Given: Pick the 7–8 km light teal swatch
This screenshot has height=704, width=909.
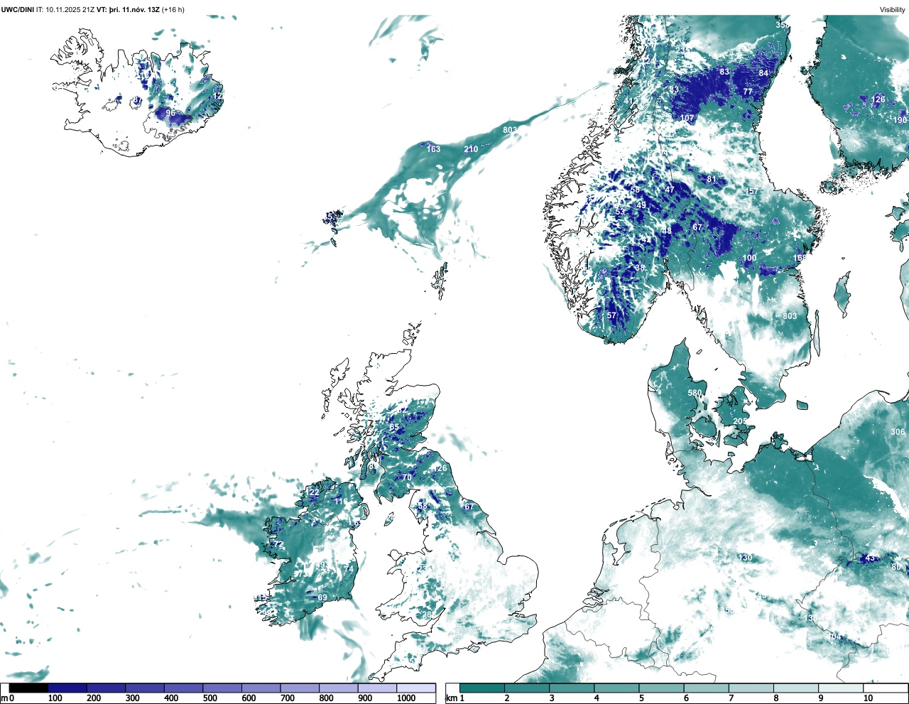Looking at the screenshot, I should (751, 688).
